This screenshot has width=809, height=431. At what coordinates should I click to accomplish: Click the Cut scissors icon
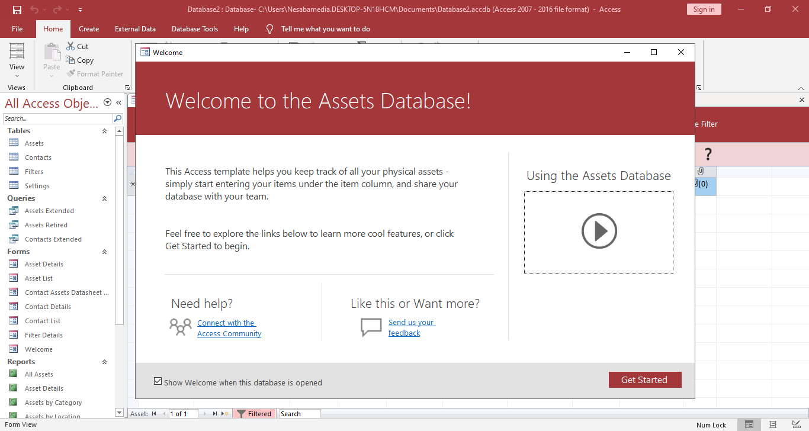[70, 46]
